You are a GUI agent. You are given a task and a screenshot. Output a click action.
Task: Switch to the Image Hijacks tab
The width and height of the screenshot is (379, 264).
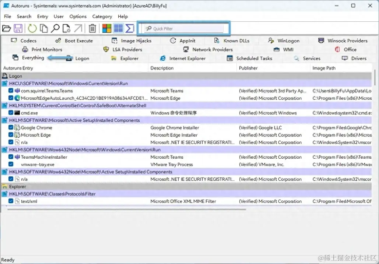pyautogui.click(x=131, y=41)
